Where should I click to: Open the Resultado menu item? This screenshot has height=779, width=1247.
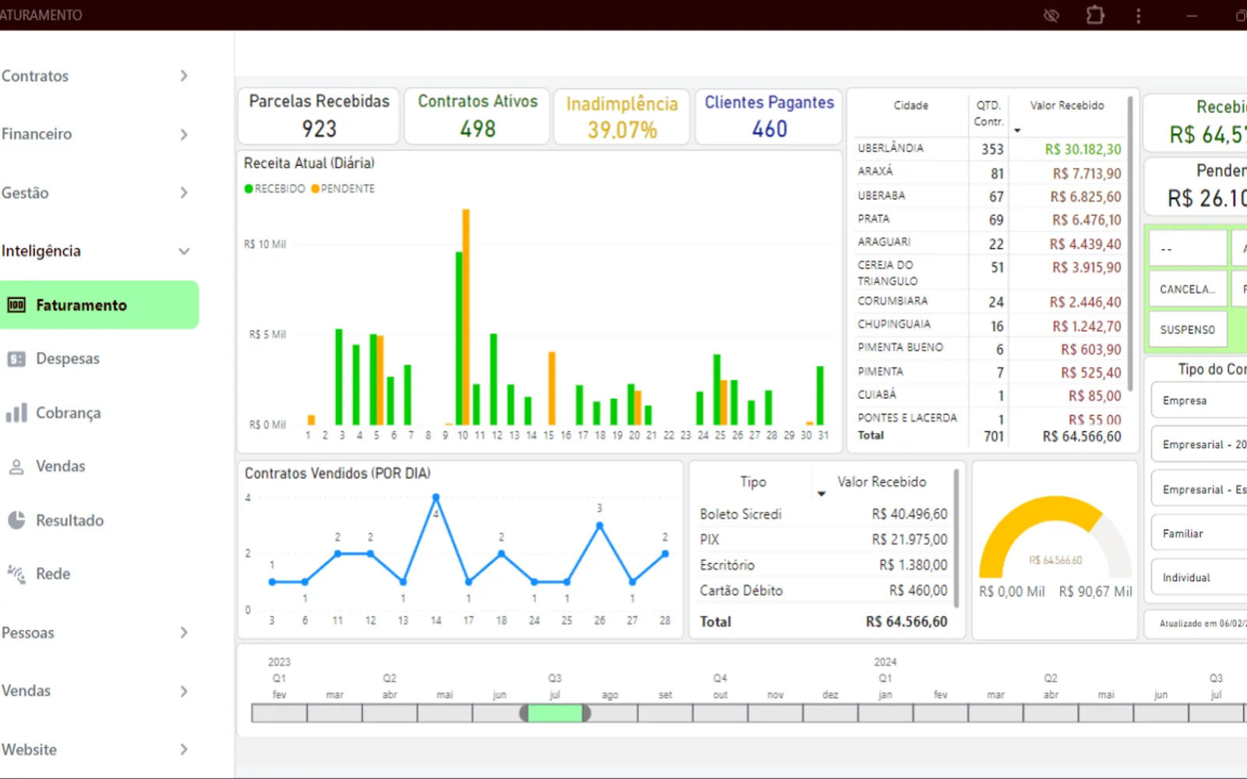69,520
